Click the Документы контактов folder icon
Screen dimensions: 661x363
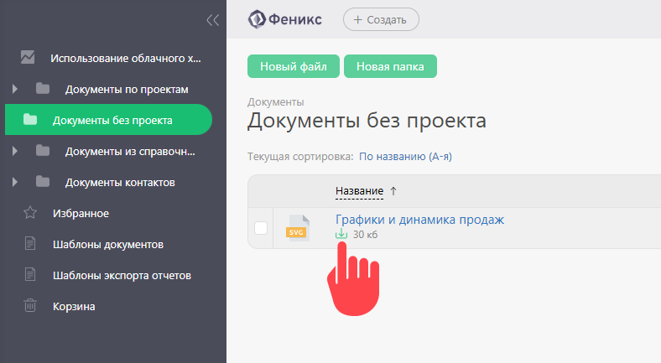pyautogui.click(x=43, y=181)
